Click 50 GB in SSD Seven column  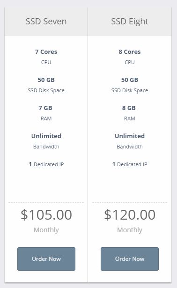46,80
